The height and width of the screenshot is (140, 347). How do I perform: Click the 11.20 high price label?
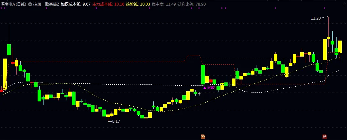coord(316,18)
